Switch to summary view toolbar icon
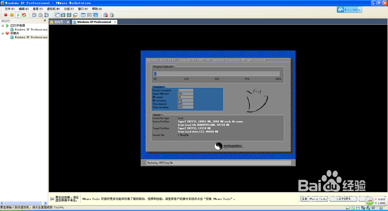This screenshot has height=211, width=388. pyautogui.click(x=83, y=15)
